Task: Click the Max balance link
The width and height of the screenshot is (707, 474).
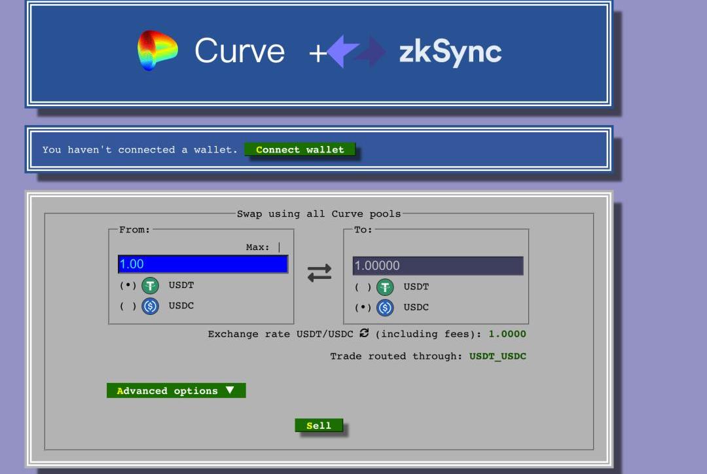Action: pos(263,247)
